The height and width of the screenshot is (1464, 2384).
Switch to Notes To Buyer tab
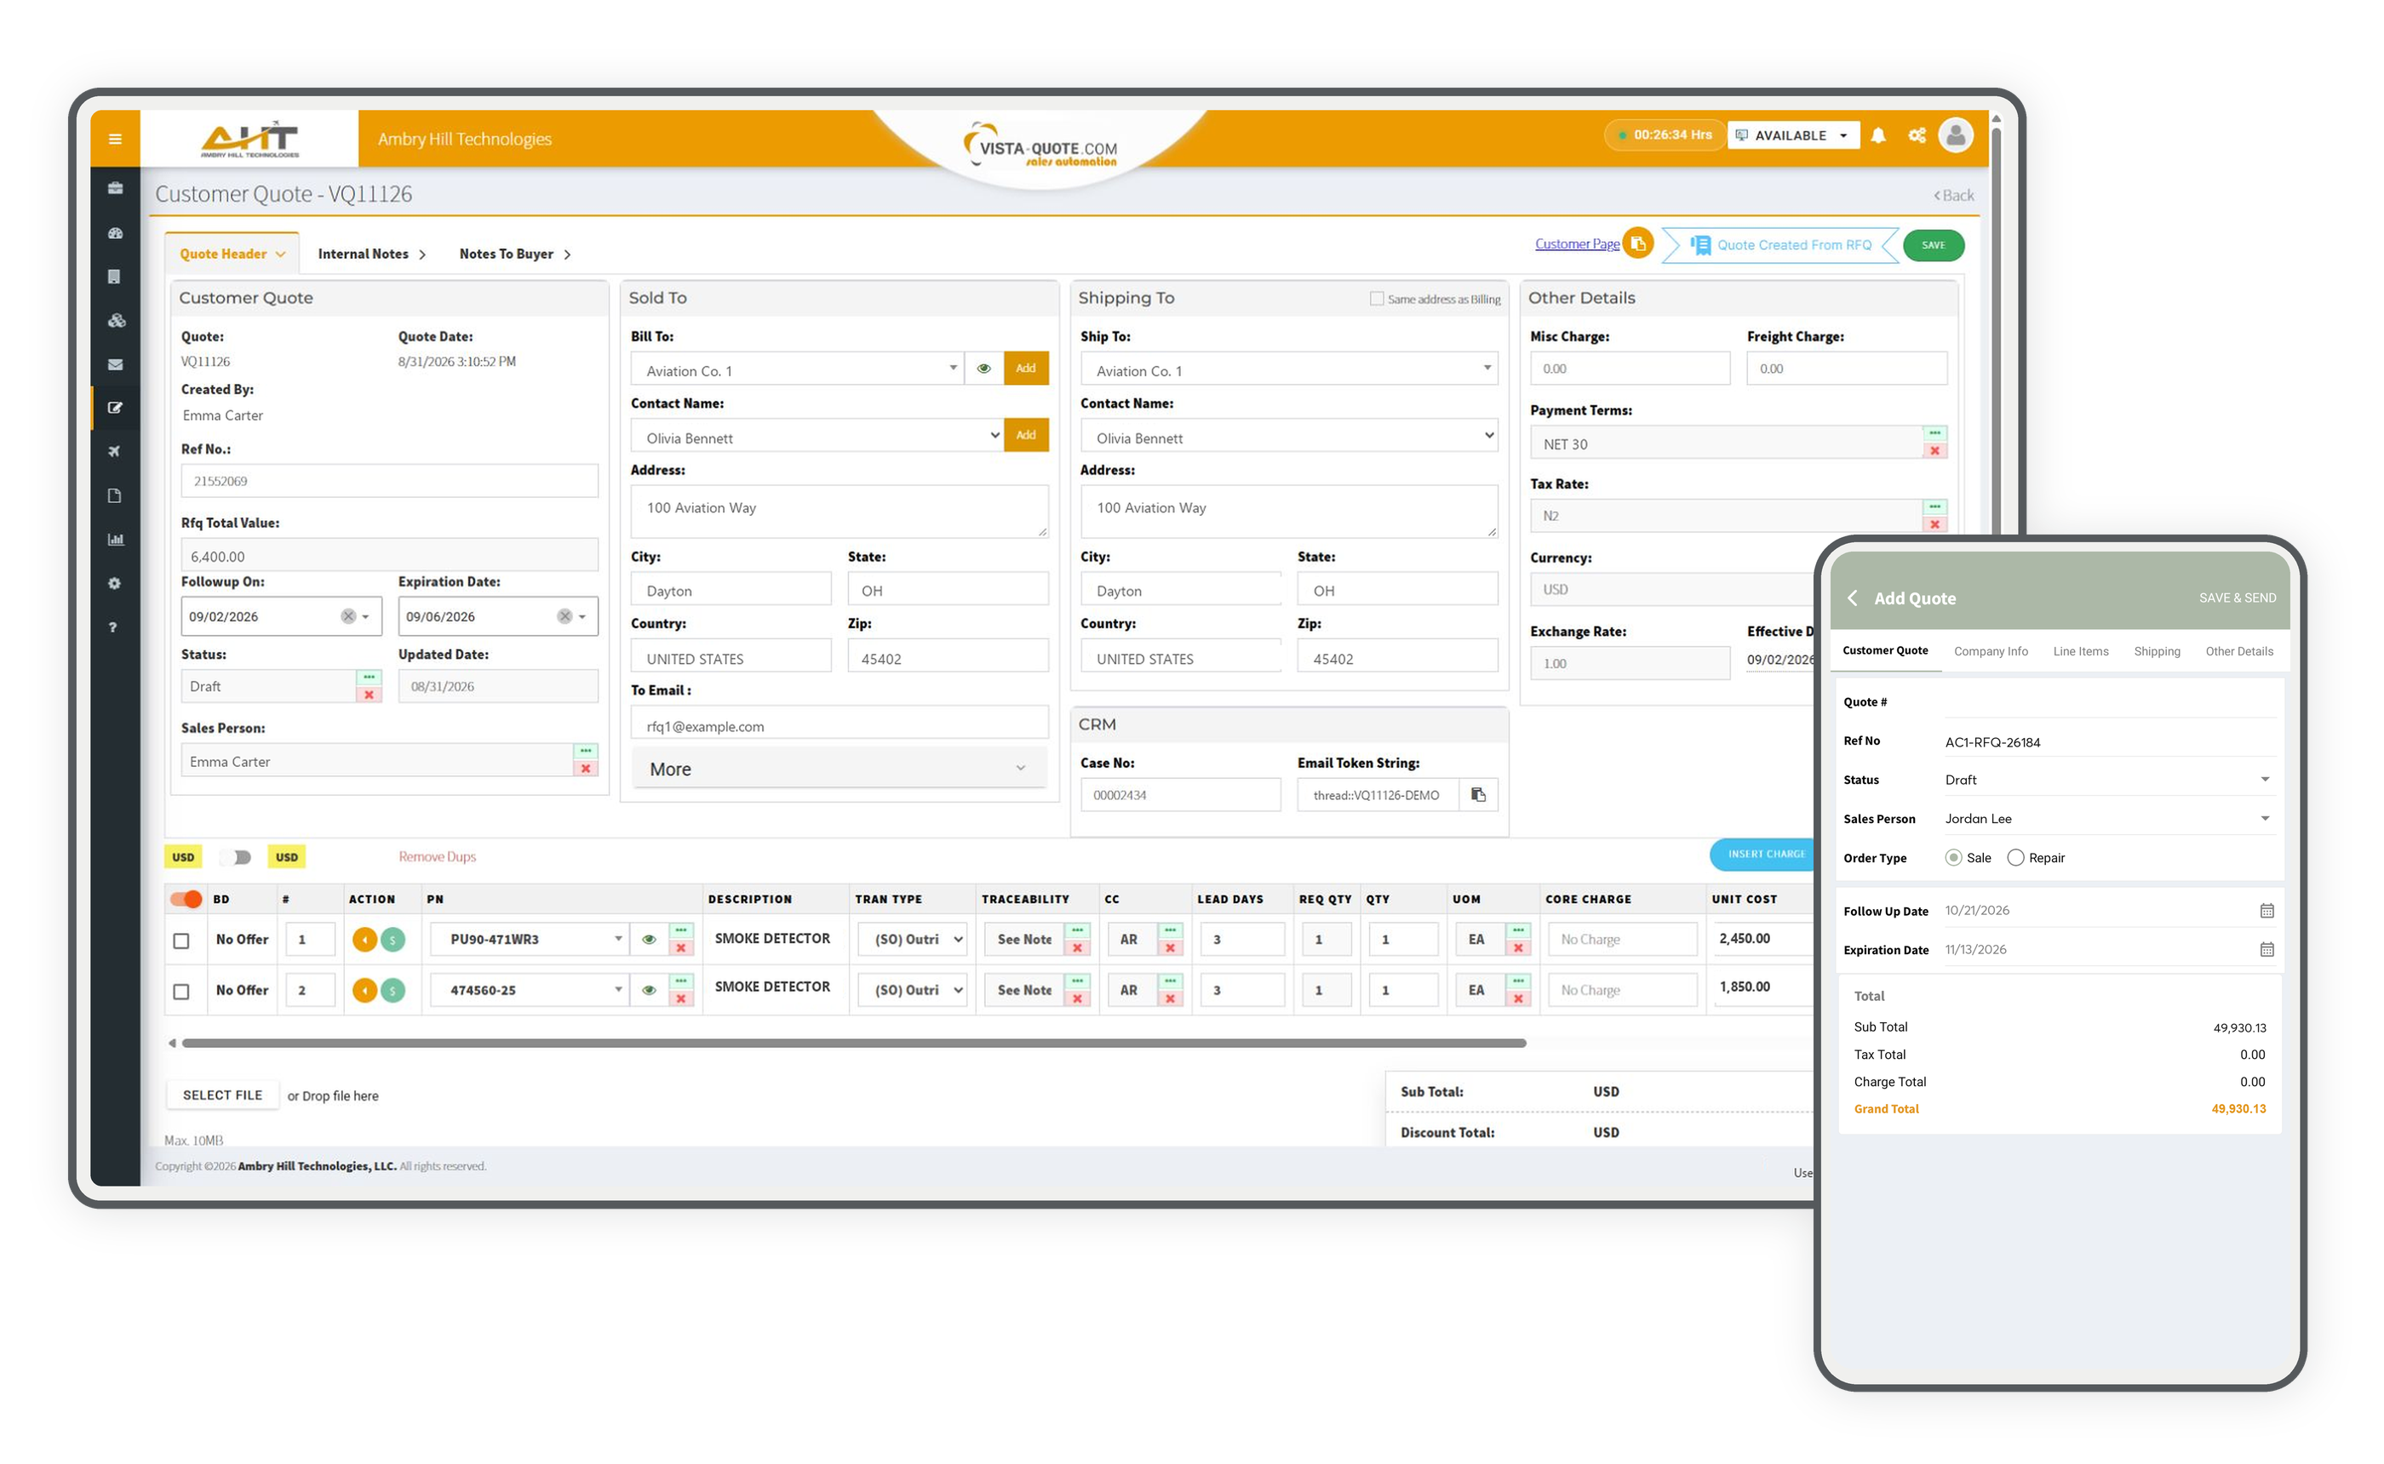coord(517,254)
